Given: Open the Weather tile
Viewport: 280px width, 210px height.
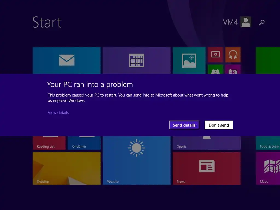Looking at the screenshot, I should [137, 160].
